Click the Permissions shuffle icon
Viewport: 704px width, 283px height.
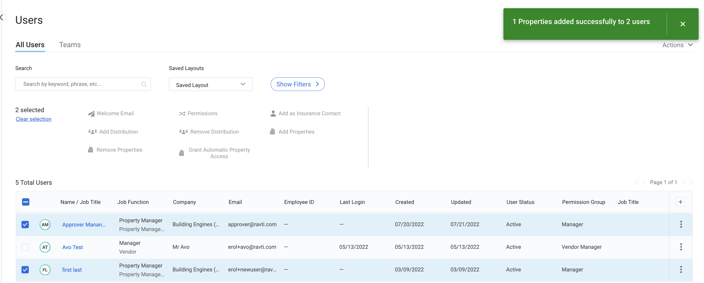point(182,114)
